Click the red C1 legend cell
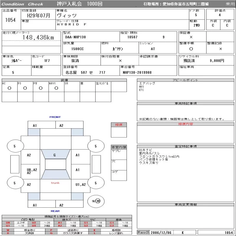236x236 pixels. tap(112, 223)
